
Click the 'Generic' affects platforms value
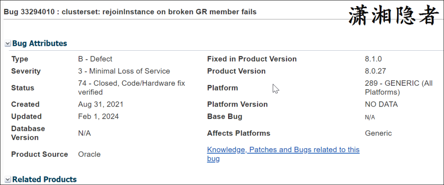click(379, 133)
